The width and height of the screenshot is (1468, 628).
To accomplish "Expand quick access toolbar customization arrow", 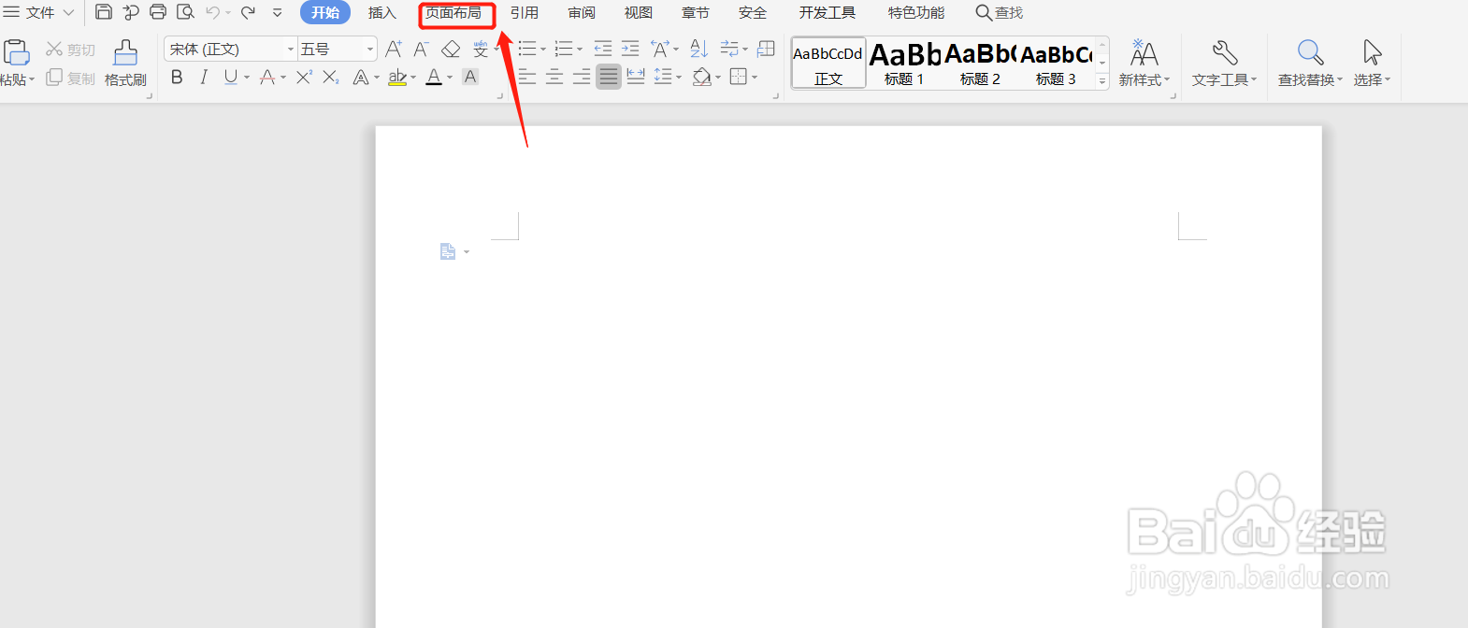I will pyautogui.click(x=278, y=13).
